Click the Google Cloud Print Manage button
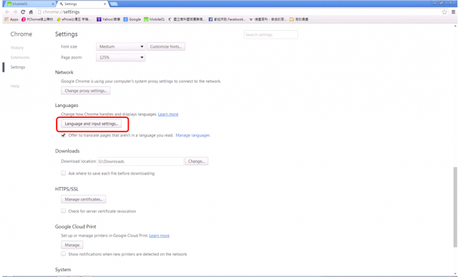458x277 pixels. pyautogui.click(x=72, y=245)
